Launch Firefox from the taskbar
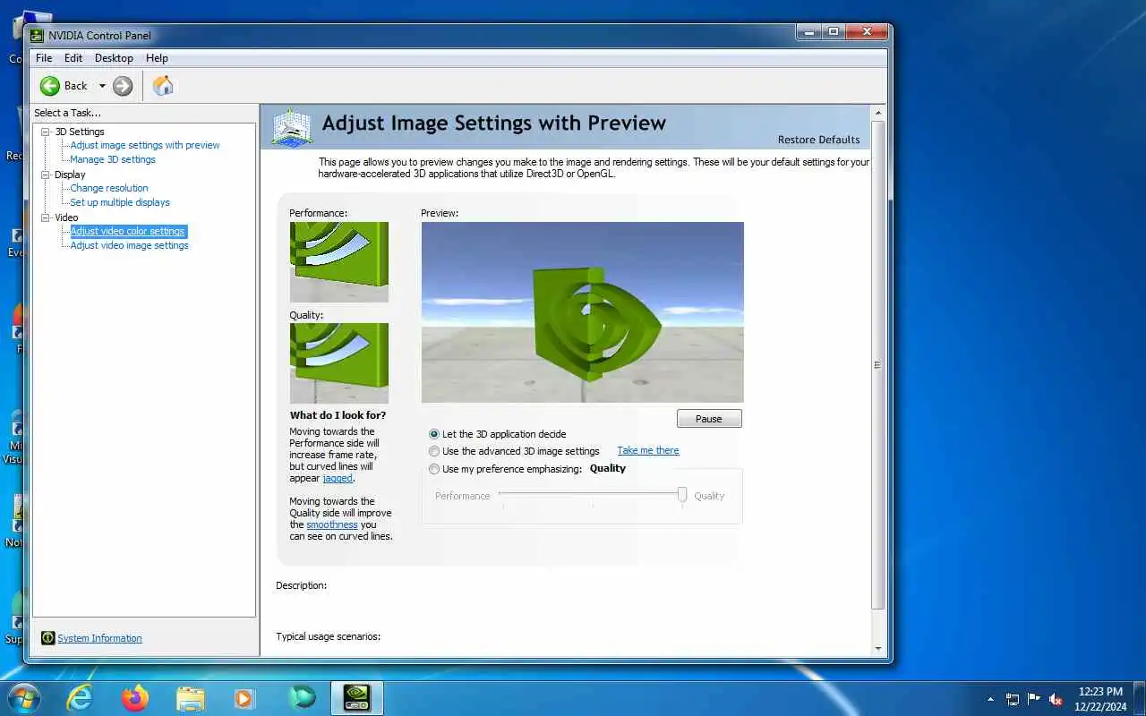Screen dimensions: 1146x716 pyautogui.click(x=135, y=698)
